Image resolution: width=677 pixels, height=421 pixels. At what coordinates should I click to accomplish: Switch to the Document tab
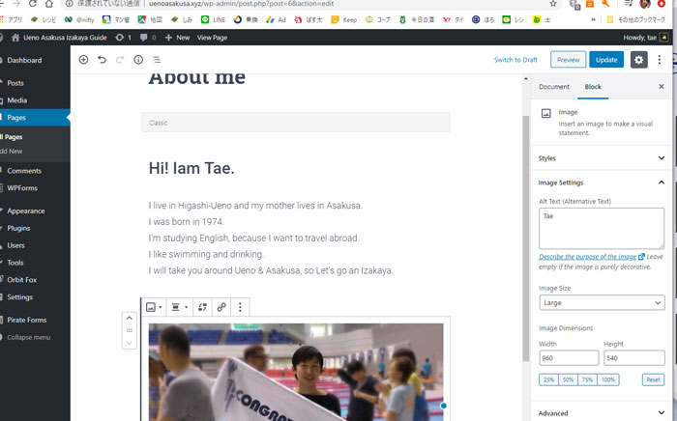tap(554, 87)
